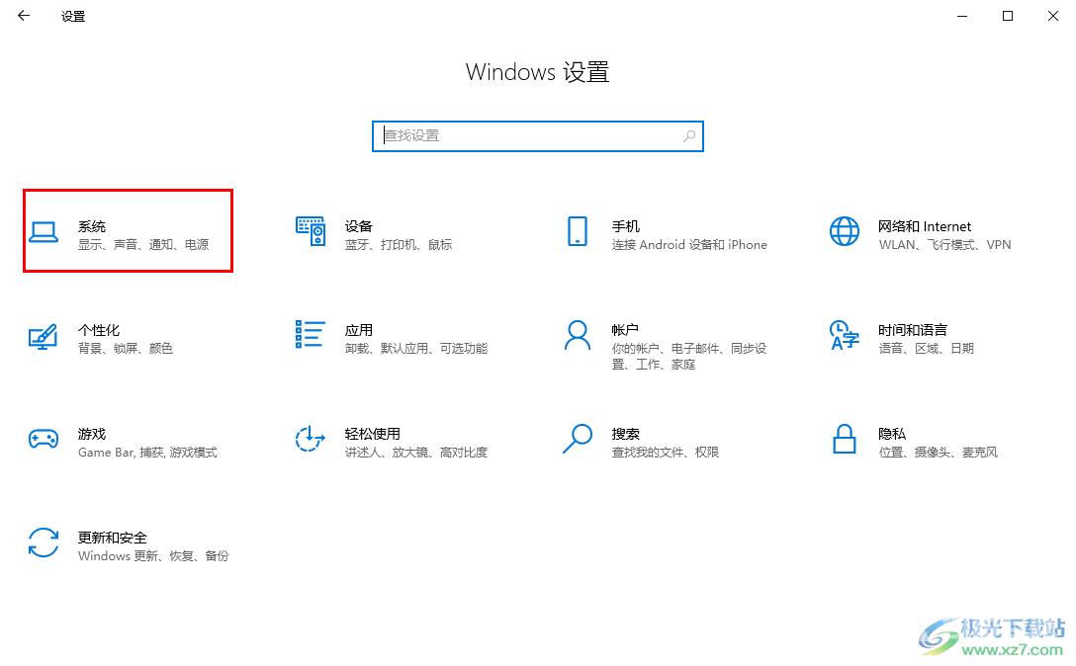Open 系统 settings title
This screenshot has height=666, width=1076.
tap(92, 226)
